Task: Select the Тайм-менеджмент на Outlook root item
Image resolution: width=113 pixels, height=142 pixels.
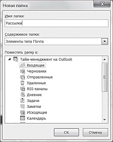Action: pyautogui.click(x=46, y=59)
